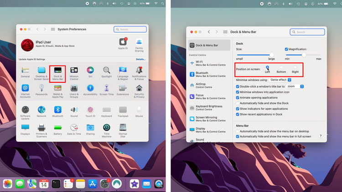The image size is (342, 192).
Task: Select Bottom dock position radio button
Action: pos(281,67)
